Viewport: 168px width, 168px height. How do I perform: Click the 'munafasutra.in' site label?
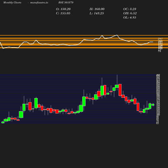tap(39, 2)
